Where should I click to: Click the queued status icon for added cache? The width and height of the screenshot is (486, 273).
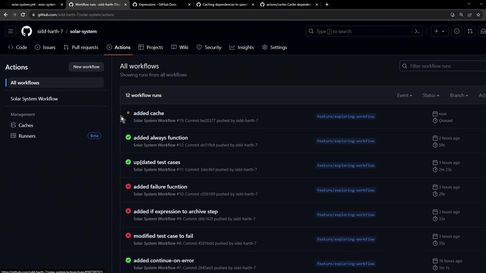click(128, 113)
